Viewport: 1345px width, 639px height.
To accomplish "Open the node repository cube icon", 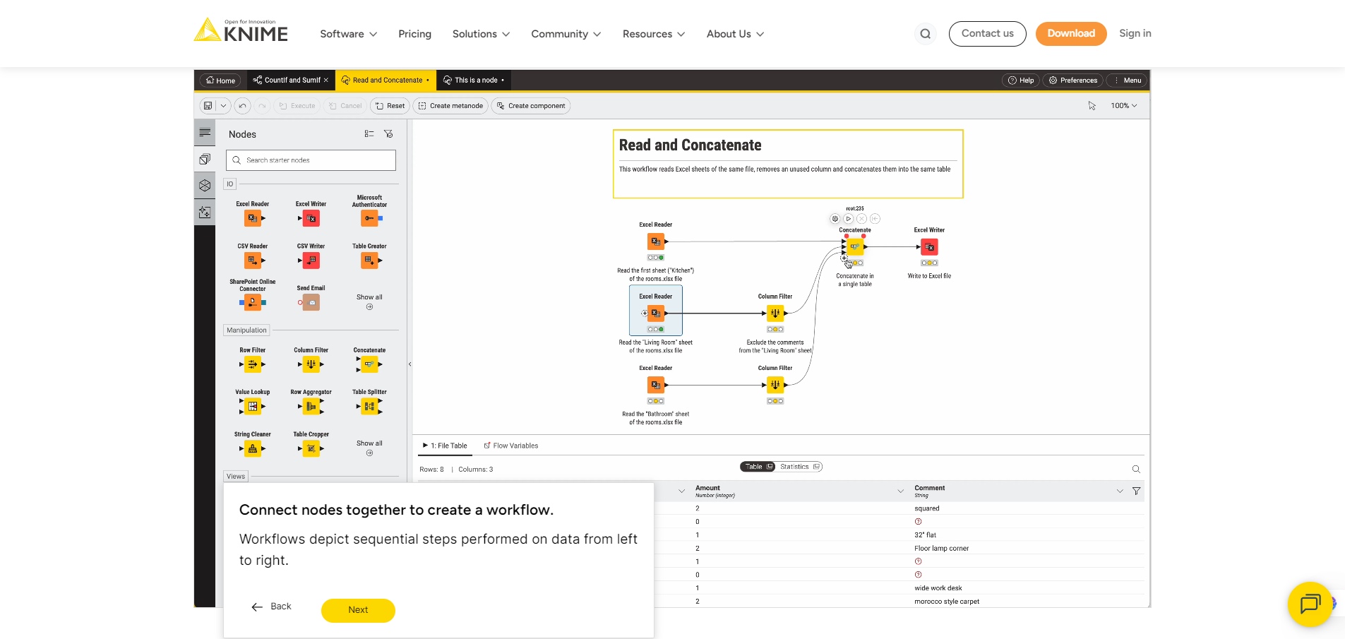I will click(205, 186).
